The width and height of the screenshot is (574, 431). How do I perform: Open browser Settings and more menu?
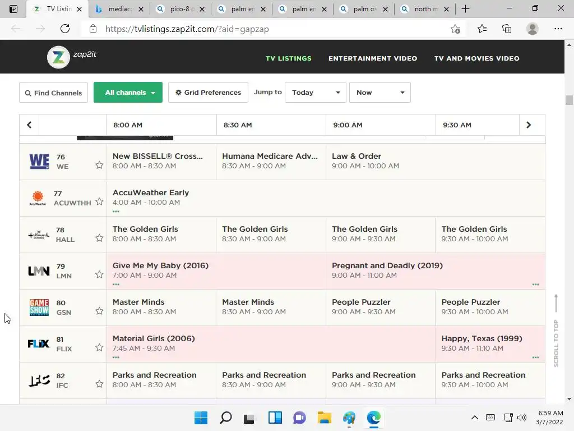pos(558,29)
